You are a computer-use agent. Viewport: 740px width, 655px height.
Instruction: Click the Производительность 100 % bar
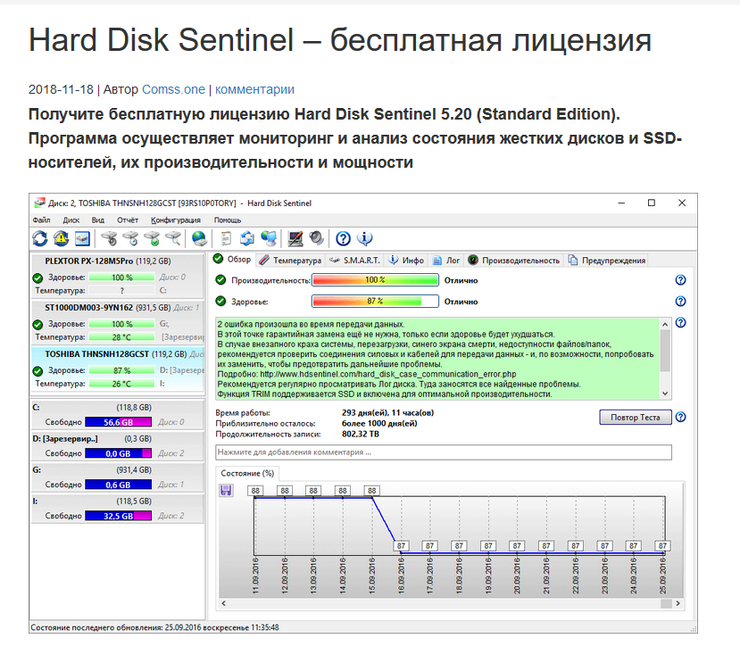[375, 280]
